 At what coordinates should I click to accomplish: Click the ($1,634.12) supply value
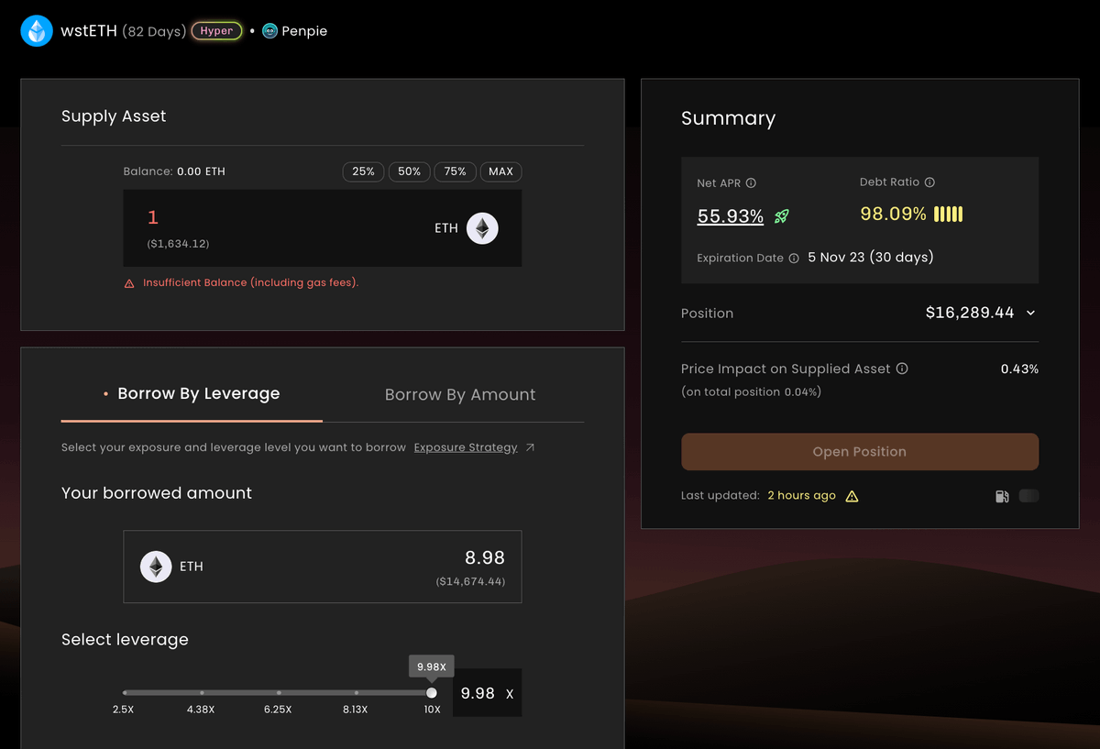pyautogui.click(x=178, y=244)
